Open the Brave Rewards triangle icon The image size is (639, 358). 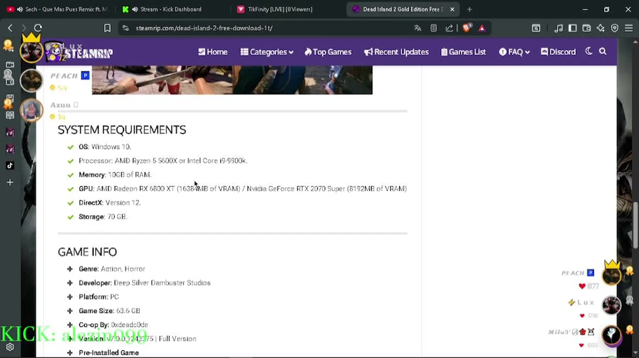pos(482,28)
